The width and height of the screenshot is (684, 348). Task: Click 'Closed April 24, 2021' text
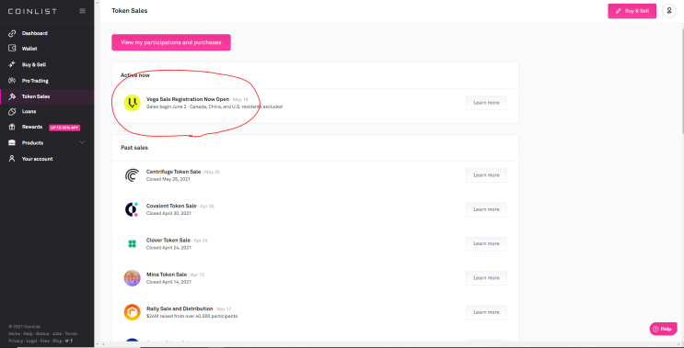(168, 248)
